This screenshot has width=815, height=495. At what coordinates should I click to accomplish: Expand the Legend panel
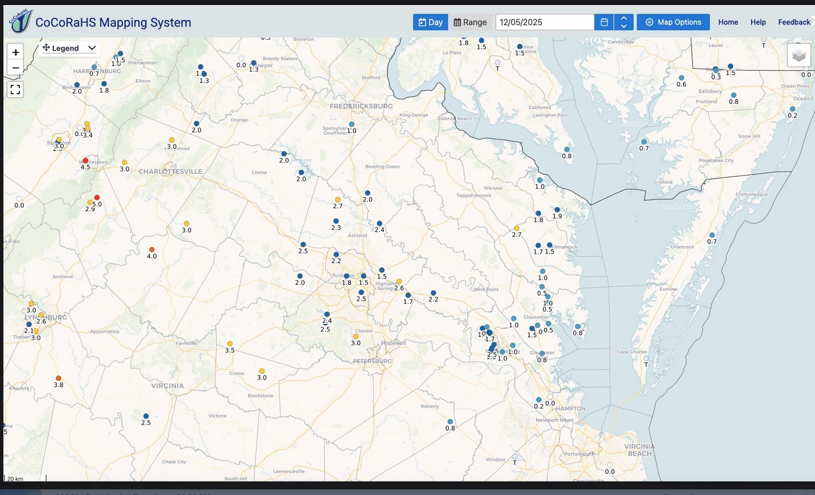(69, 48)
